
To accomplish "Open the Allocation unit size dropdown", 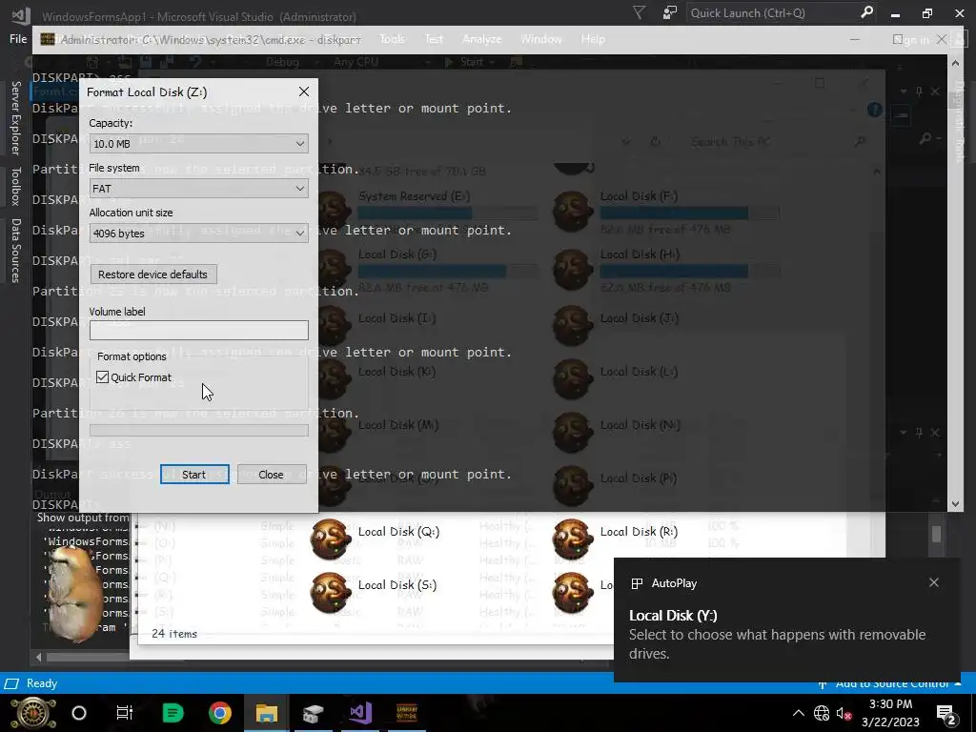I will pyautogui.click(x=198, y=234).
